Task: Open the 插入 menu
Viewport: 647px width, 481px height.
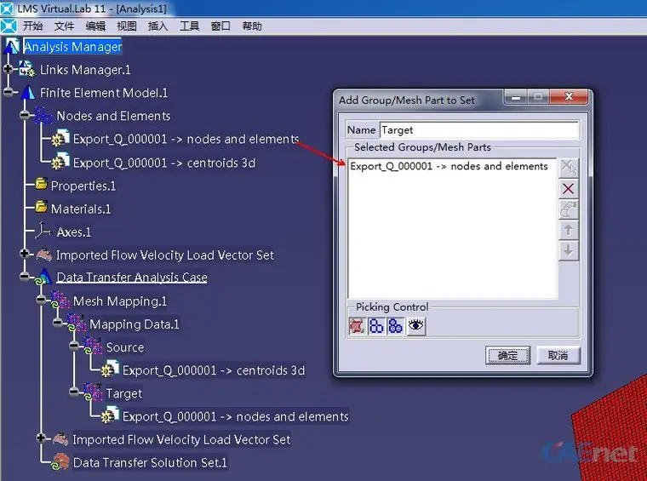Action: click(x=158, y=26)
